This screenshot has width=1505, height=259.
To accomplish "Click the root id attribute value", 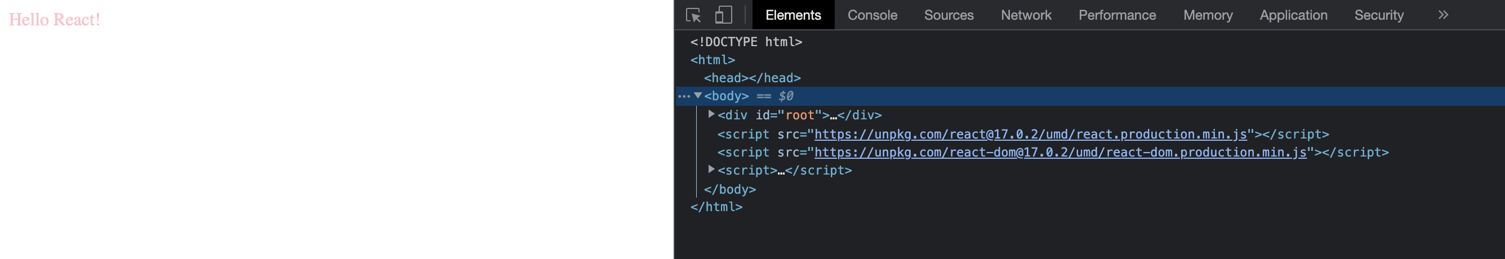I will [799, 115].
